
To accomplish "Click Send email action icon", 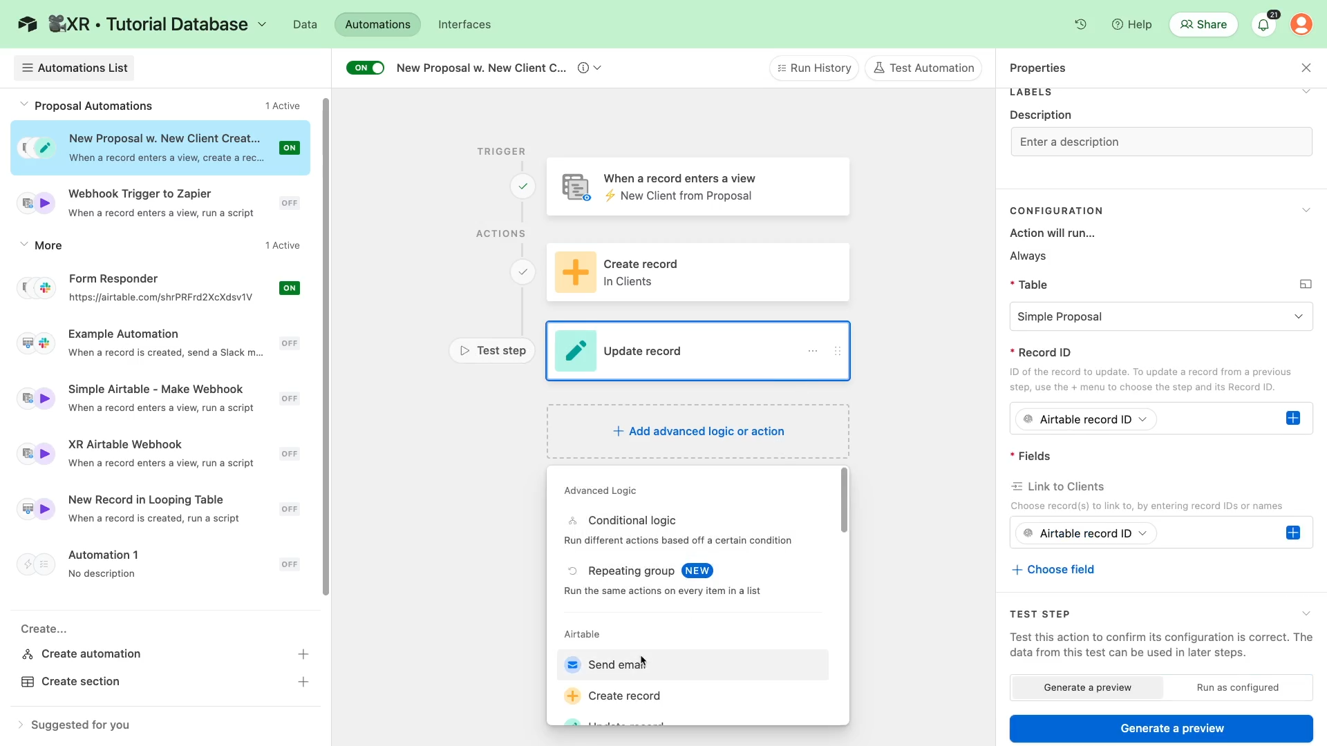I will click(x=572, y=664).
